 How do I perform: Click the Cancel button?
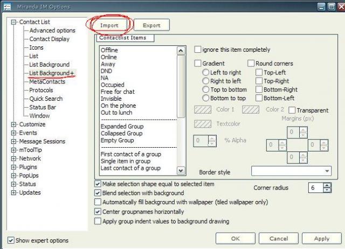[x=279, y=238]
